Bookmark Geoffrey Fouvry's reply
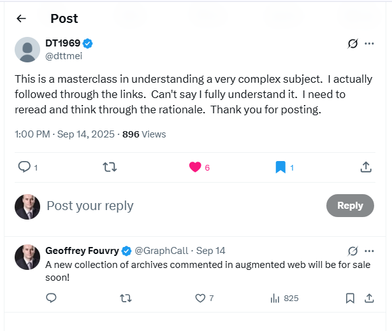 pyautogui.click(x=350, y=298)
